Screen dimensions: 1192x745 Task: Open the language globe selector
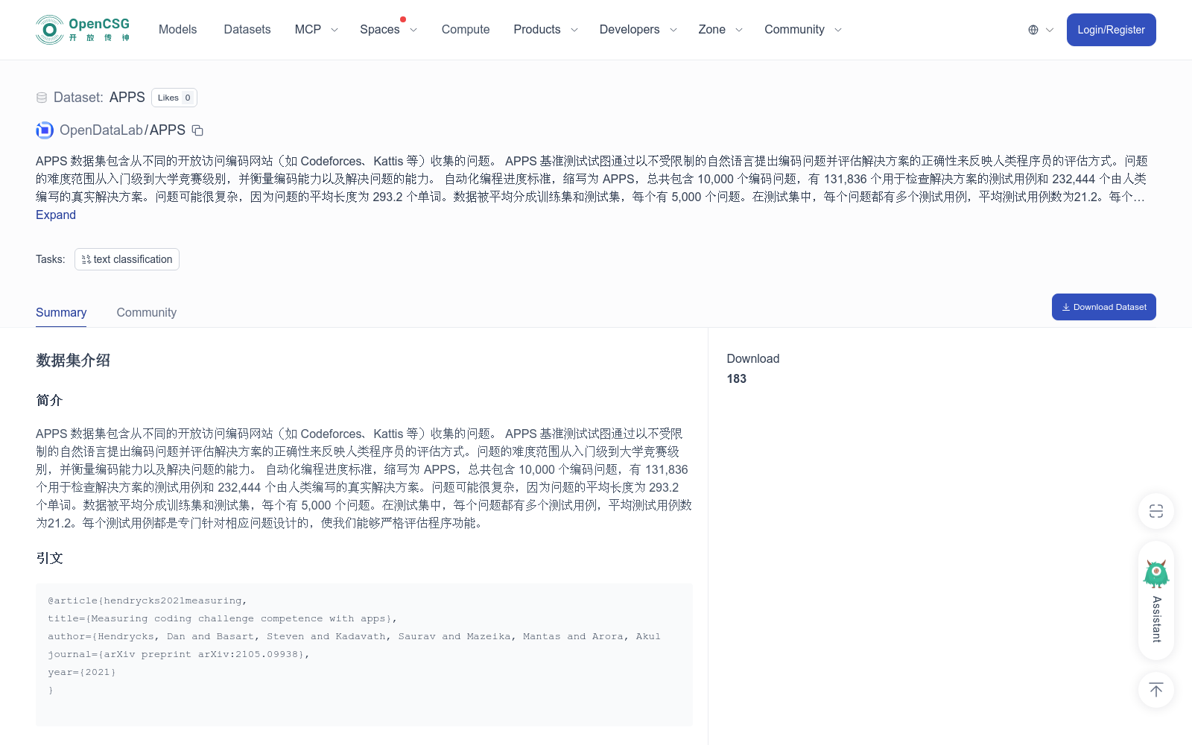(1041, 30)
